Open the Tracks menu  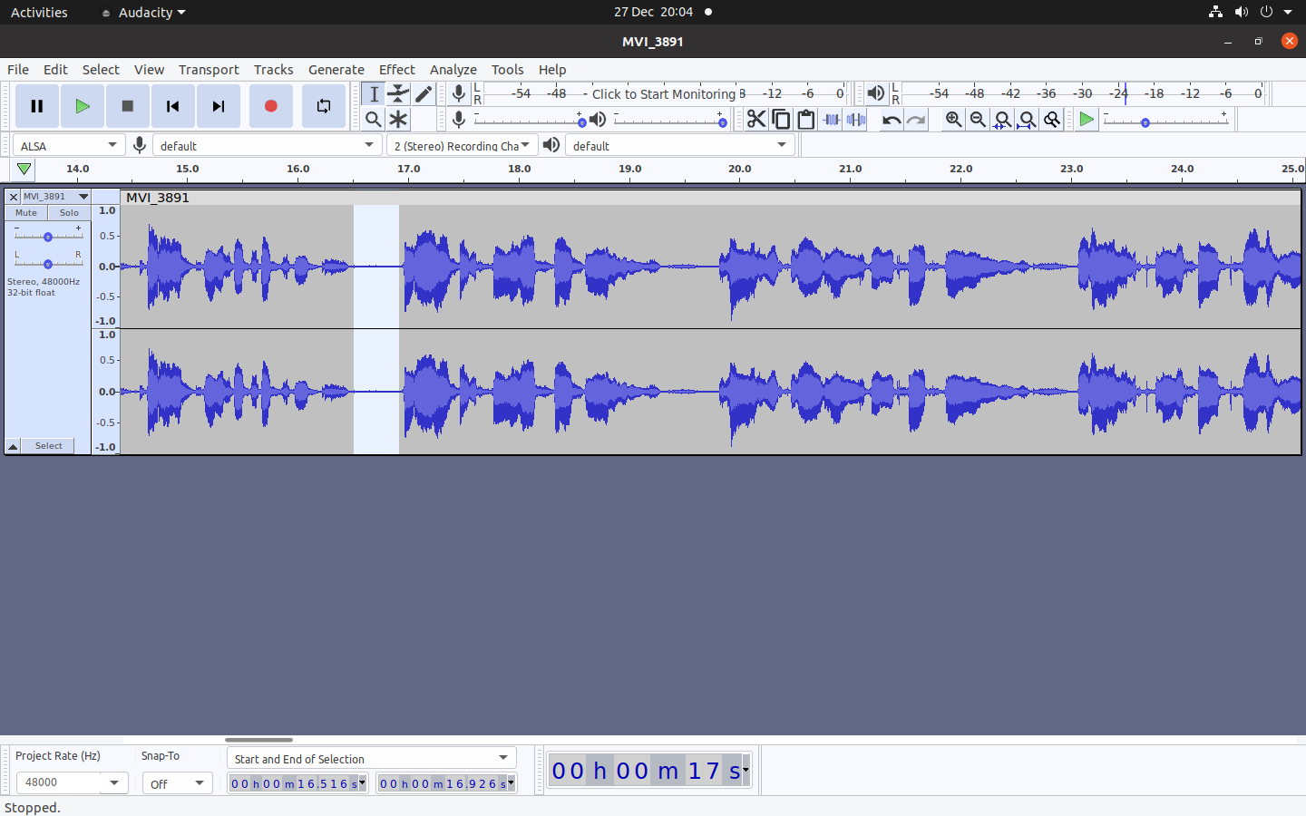[x=273, y=70]
